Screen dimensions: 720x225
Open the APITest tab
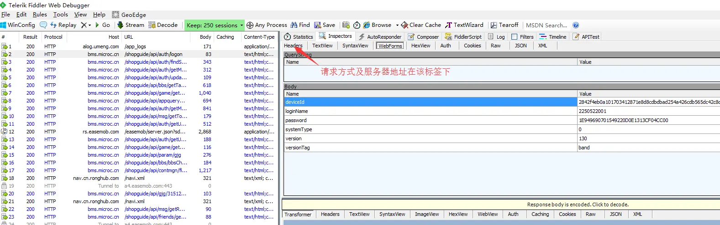pos(586,37)
